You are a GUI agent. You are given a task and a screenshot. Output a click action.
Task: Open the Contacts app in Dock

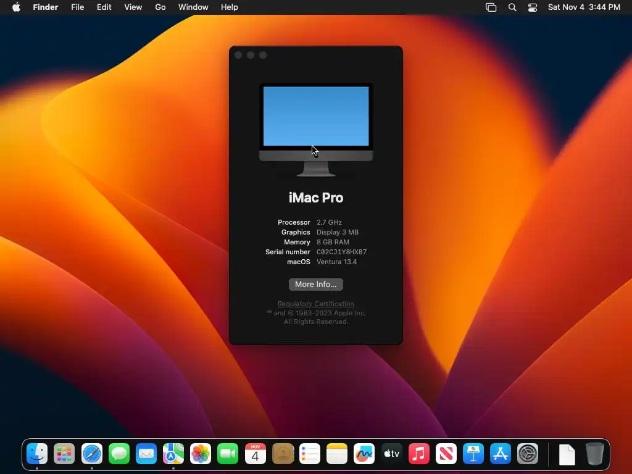pyautogui.click(x=283, y=454)
